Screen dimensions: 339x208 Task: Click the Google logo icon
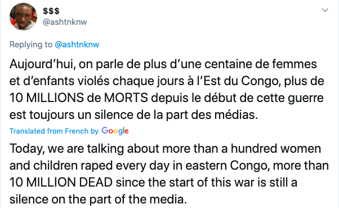[115, 131]
